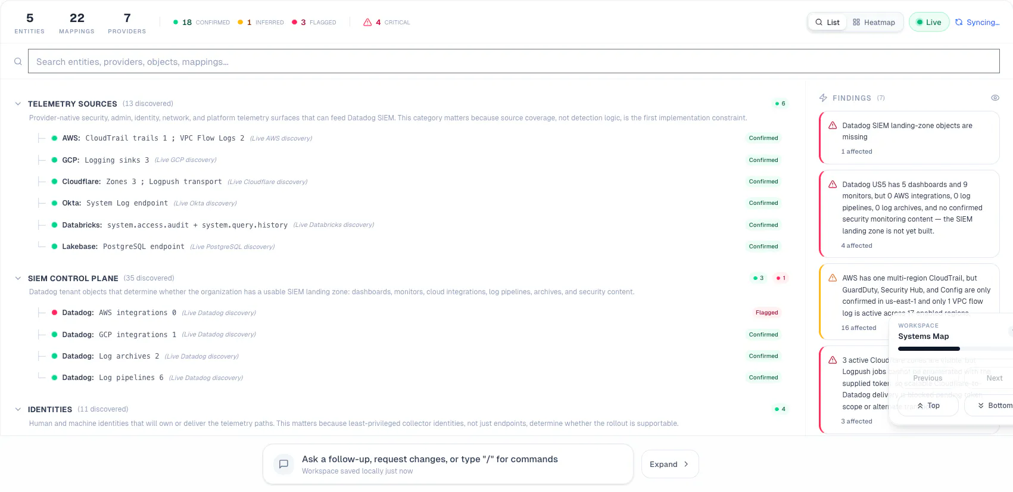The width and height of the screenshot is (1013, 492).
Task: Filter by 1 Inferred status
Action: [261, 22]
